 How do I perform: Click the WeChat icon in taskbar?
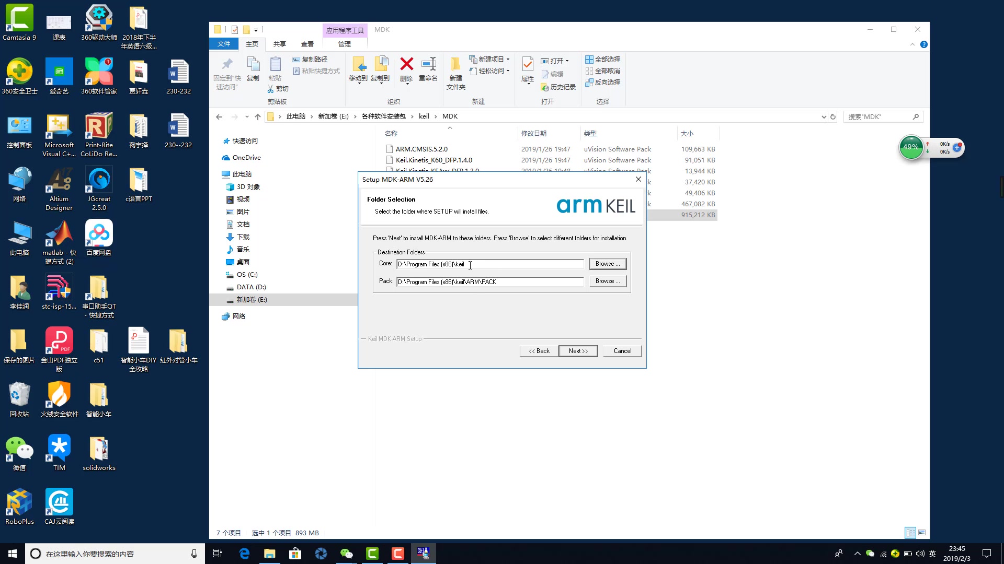click(x=346, y=554)
